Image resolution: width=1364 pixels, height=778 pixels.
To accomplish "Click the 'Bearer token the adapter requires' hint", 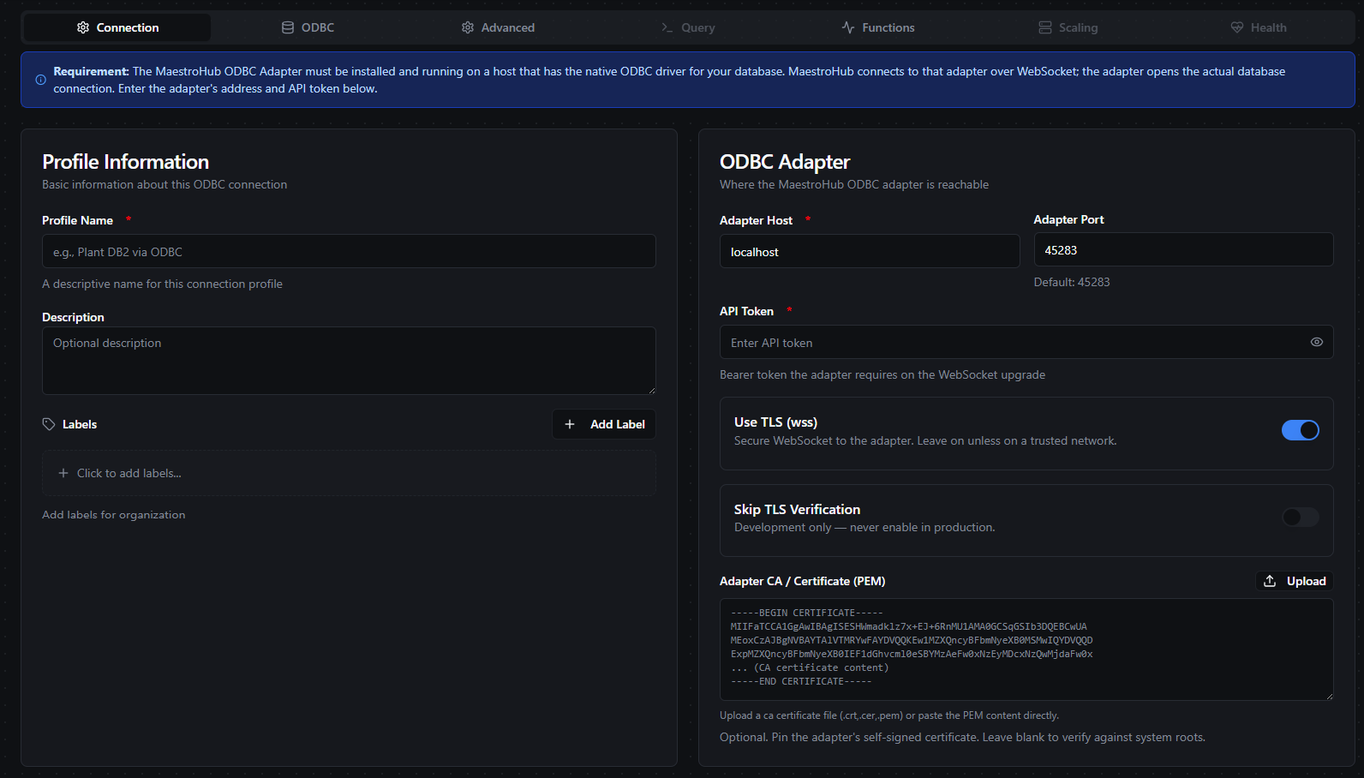I will [x=882, y=374].
